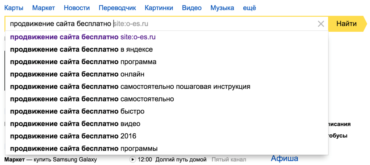Open the Афиша section link
Screen dimensions: 370x165
click(284, 158)
